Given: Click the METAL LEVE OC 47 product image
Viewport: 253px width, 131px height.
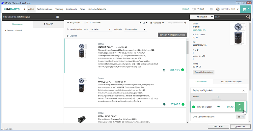Looking at the screenshot, I should (x=82, y=119).
